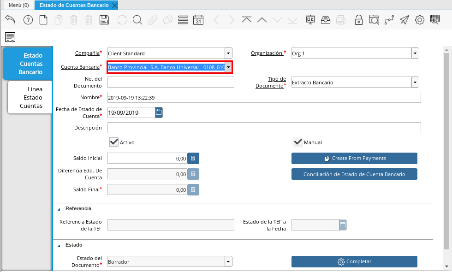Follow the Cuenta Bancaria label link
The height and width of the screenshot is (272, 452).
point(80,67)
